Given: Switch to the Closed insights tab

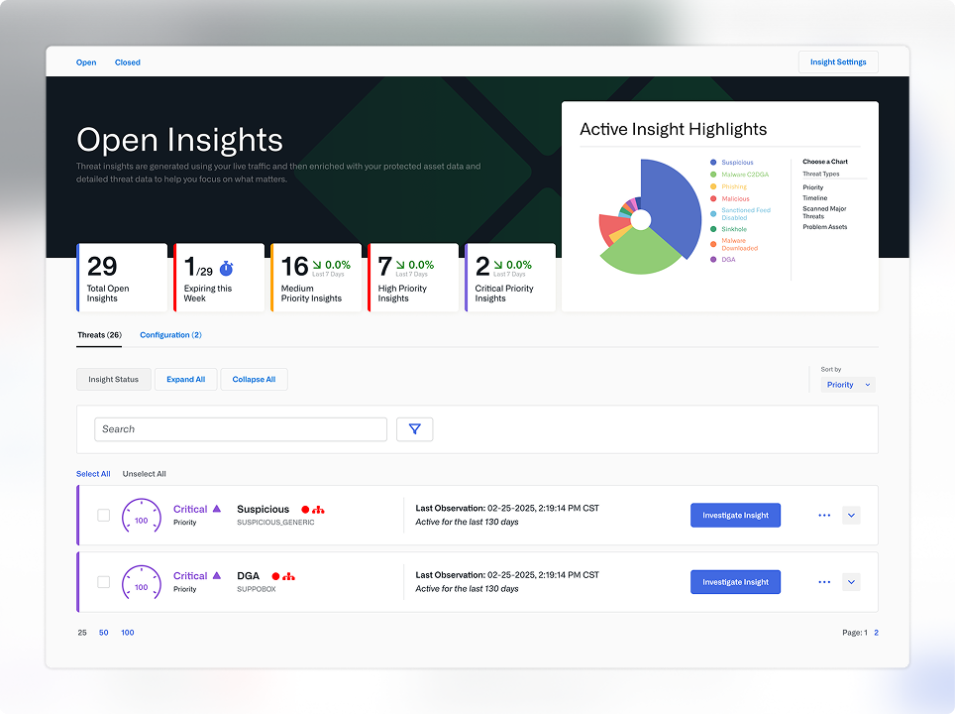Looking at the screenshot, I should (x=128, y=62).
